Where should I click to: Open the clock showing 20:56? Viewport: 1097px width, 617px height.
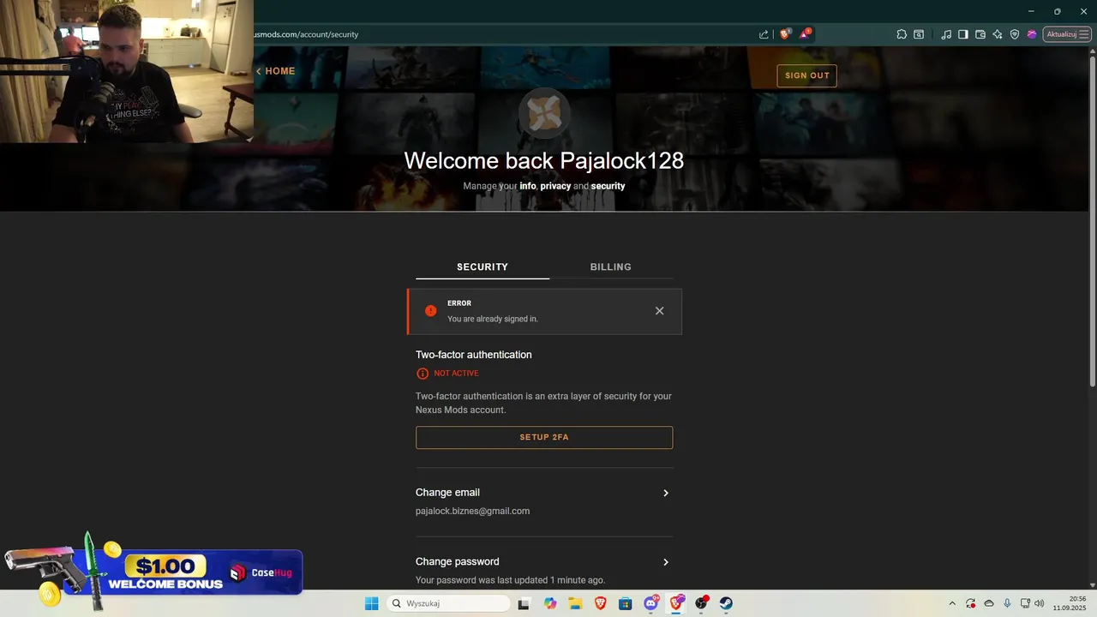1070,603
